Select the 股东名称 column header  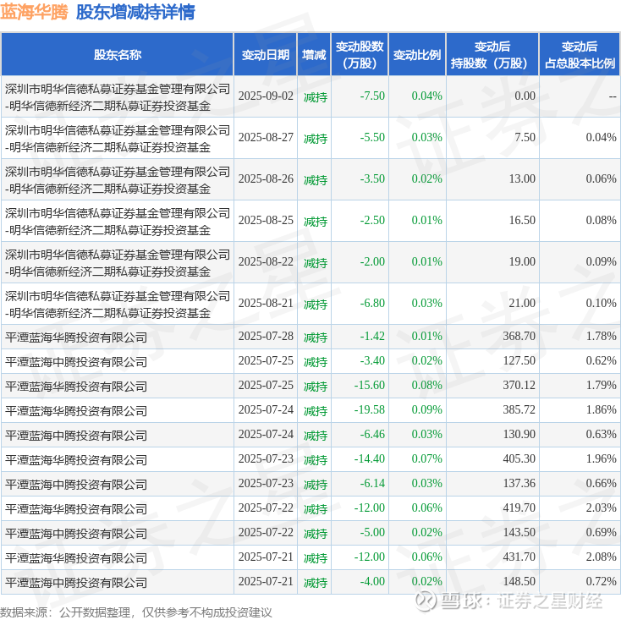point(118,55)
